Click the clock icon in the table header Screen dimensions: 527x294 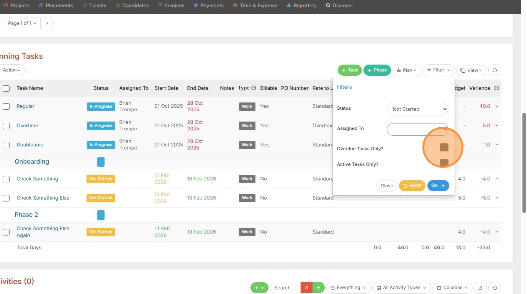point(497,88)
